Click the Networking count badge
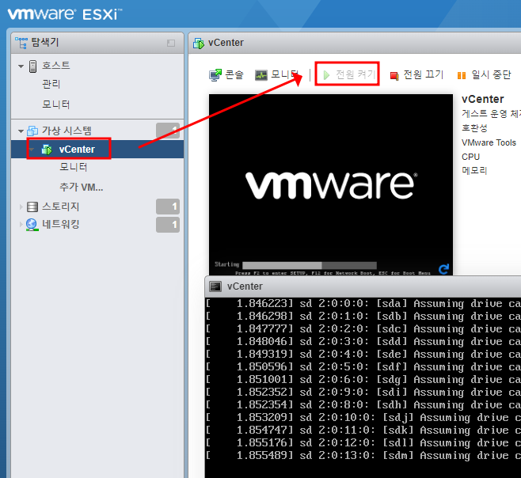The image size is (521, 478). pos(168,225)
